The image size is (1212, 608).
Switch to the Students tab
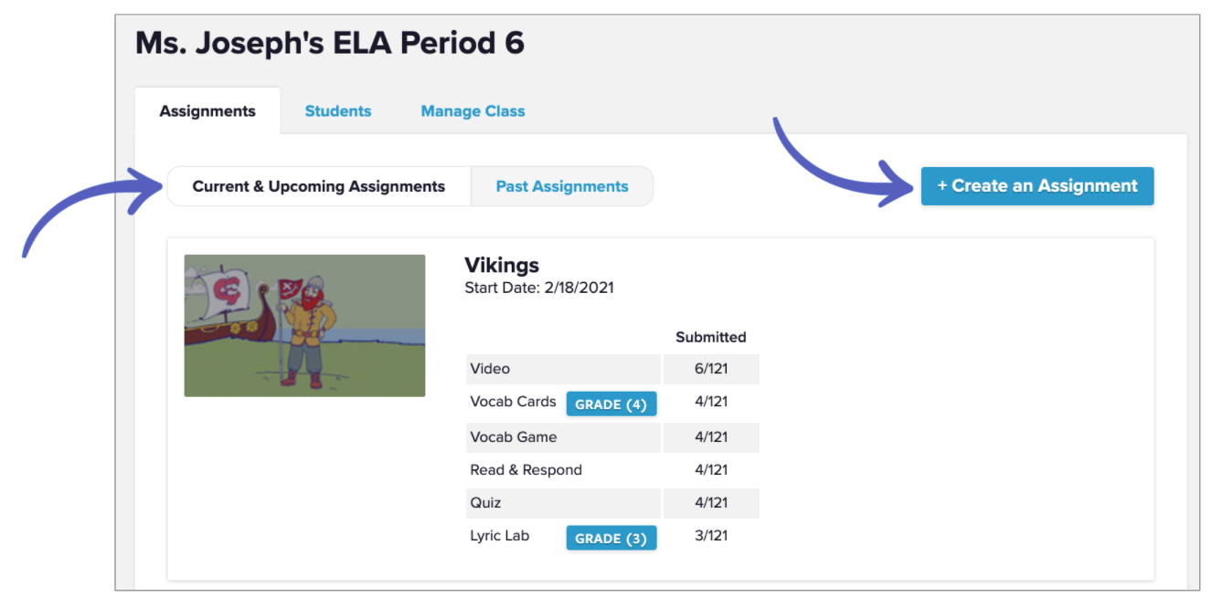tap(338, 111)
